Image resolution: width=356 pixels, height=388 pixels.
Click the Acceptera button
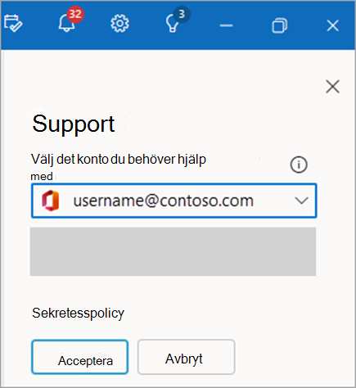(x=80, y=357)
